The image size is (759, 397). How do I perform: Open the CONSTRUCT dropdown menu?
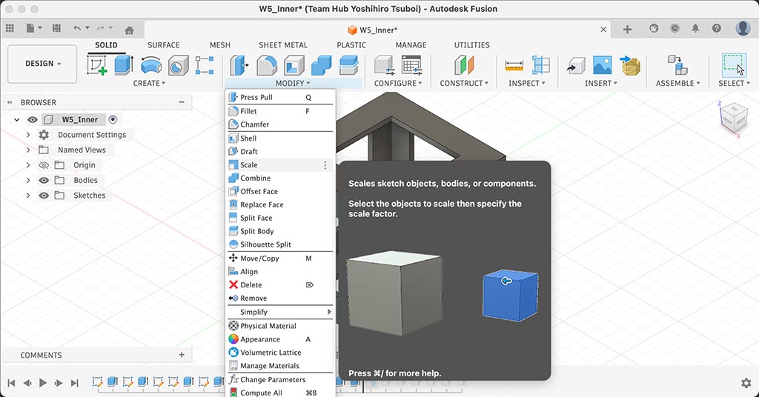tap(464, 83)
